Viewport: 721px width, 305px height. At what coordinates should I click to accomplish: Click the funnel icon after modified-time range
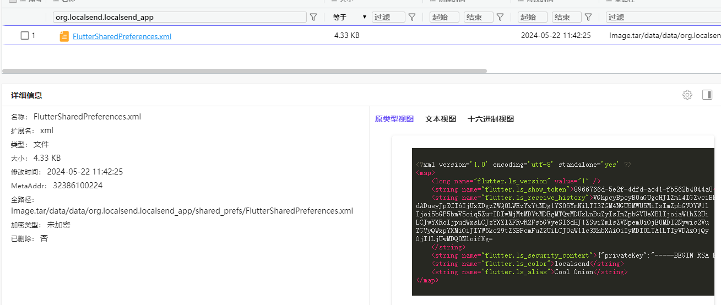(x=588, y=18)
